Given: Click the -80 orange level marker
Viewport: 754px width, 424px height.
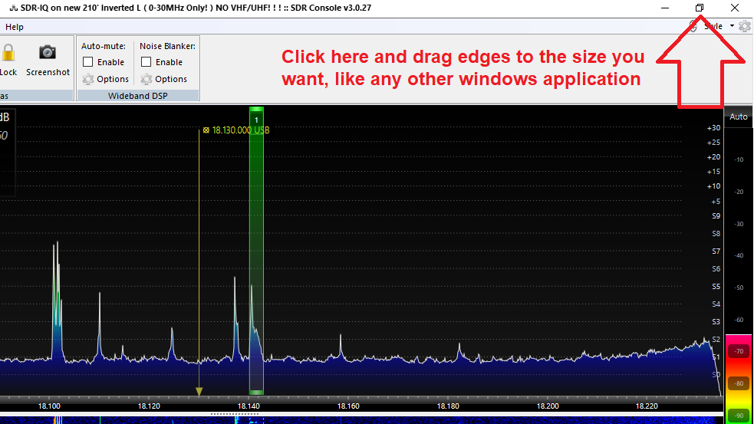Looking at the screenshot, I should [739, 383].
